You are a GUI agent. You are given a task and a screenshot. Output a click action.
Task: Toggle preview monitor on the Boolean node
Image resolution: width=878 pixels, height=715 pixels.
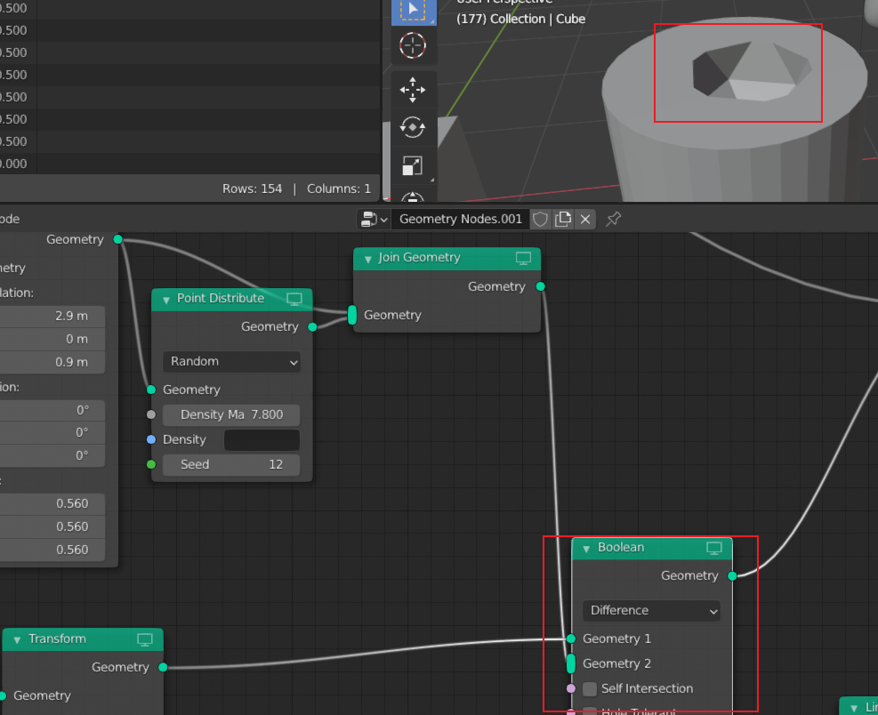(x=714, y=548)
